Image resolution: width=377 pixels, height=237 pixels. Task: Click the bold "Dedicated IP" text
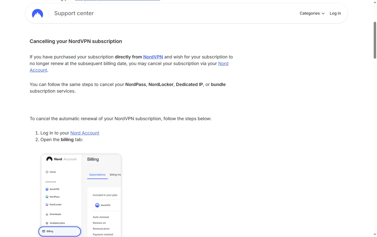[x=189, y=84]
